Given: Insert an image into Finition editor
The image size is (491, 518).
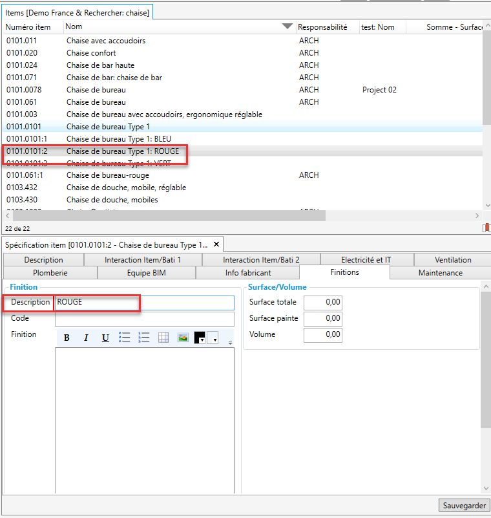Looking at the screenshot, I should click(x=183, y=338).
